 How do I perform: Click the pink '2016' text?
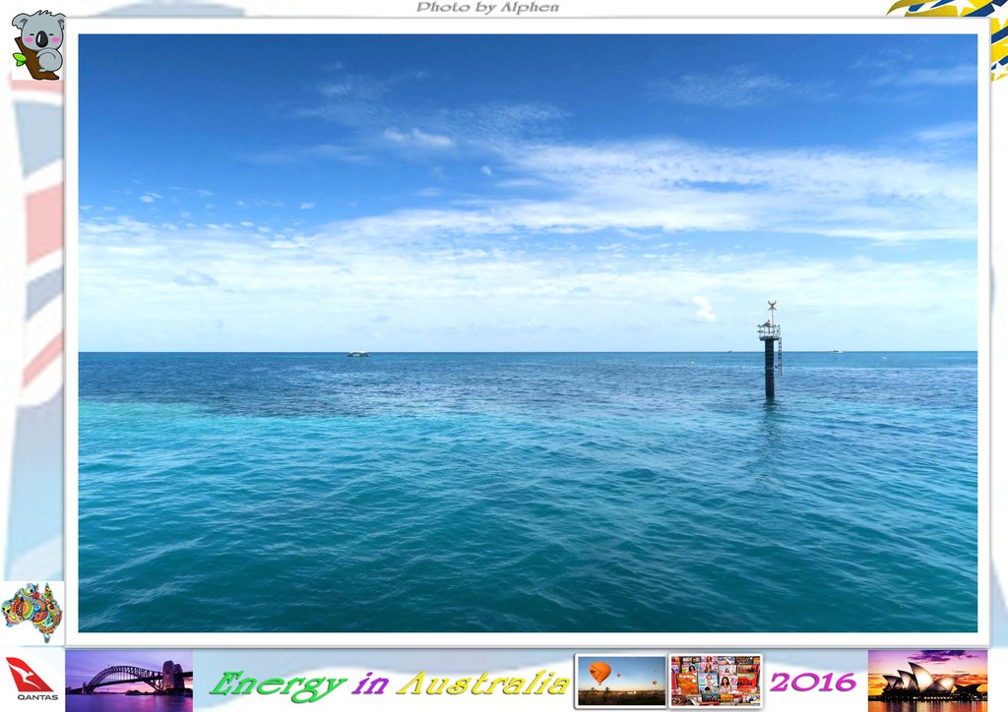pos(813,682)
